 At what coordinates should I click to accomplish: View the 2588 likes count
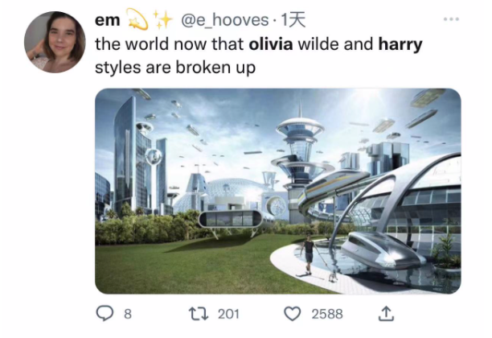point(327,314)
